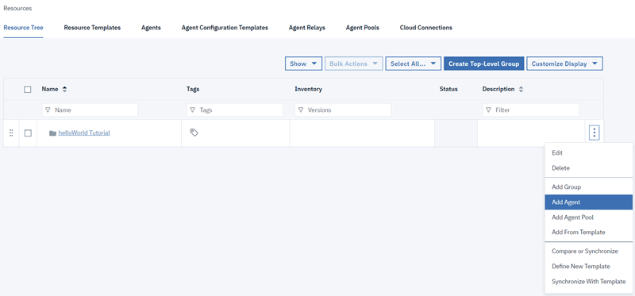Click the tag icon in helloWorld Tutorial row
Viewport: 635px width, 296px height.
[x=194, y=133]
